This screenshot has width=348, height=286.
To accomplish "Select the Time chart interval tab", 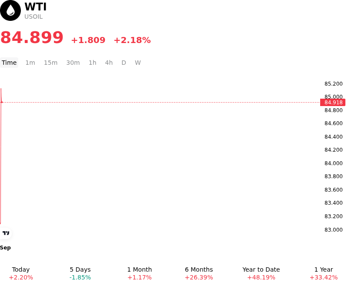I will click(9, 63).
